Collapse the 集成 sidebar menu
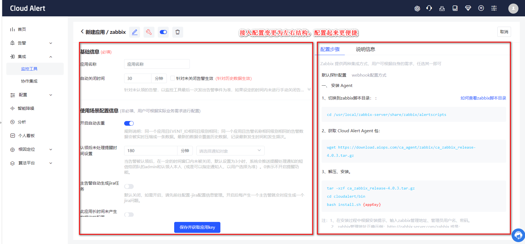The width and height of the screenshot is (525, 244). coord(51,57)
